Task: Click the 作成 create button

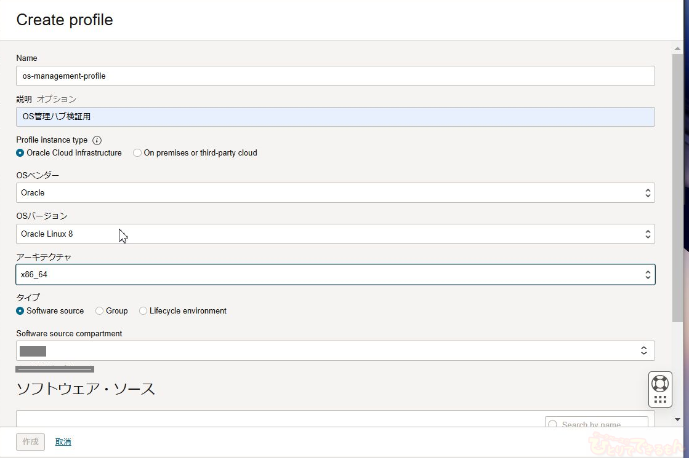Action: 30,442
